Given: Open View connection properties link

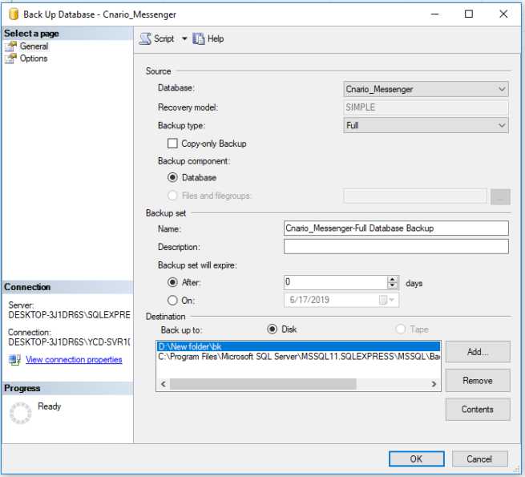Looking at the screenshot, I should (74, 359).
